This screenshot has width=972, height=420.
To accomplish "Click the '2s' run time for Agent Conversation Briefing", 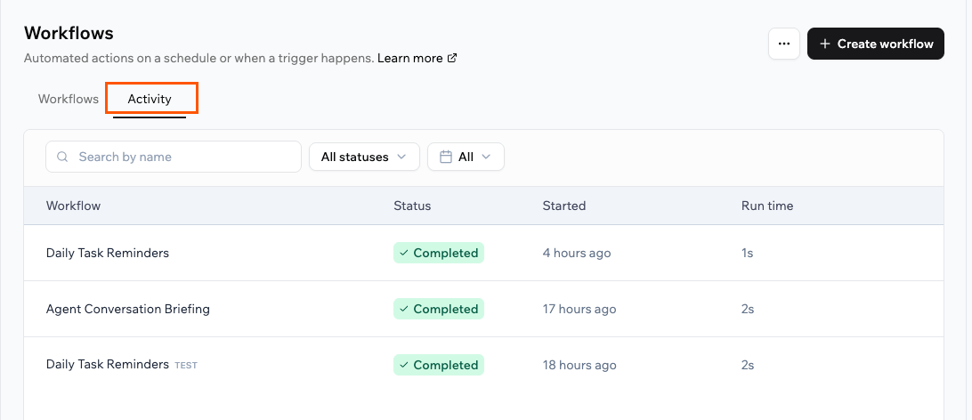I will pos(748,309).
